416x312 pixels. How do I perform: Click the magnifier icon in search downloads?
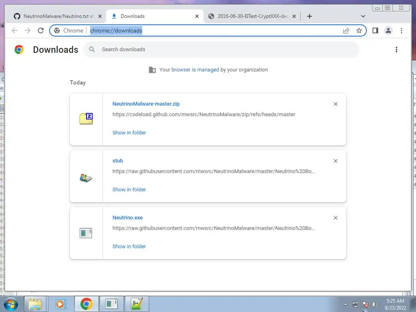[x=92, y=49]
